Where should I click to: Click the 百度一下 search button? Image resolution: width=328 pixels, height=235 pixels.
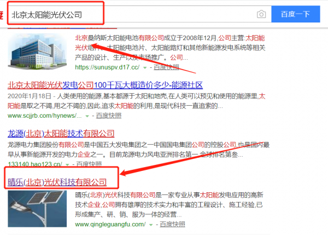[296, 14]
